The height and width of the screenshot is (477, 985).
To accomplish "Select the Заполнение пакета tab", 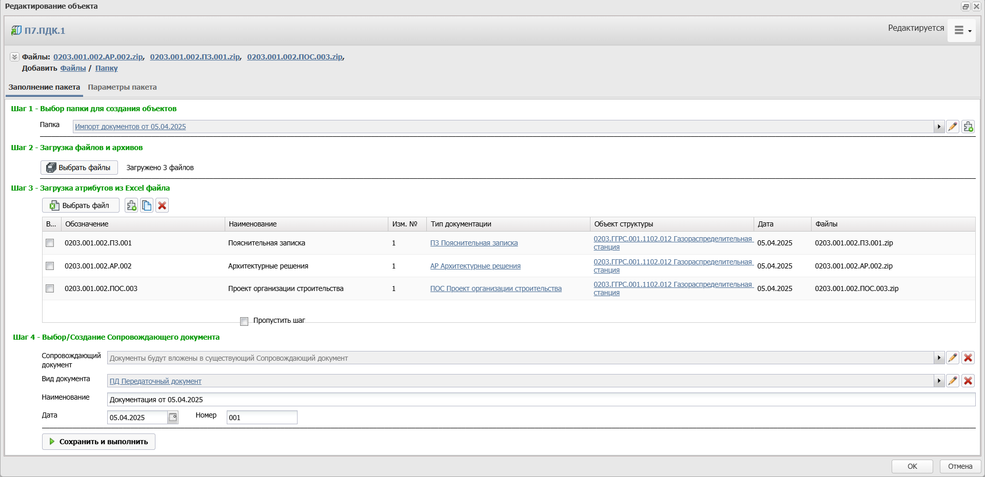I will pyautogui.click(x=44, y=87).
